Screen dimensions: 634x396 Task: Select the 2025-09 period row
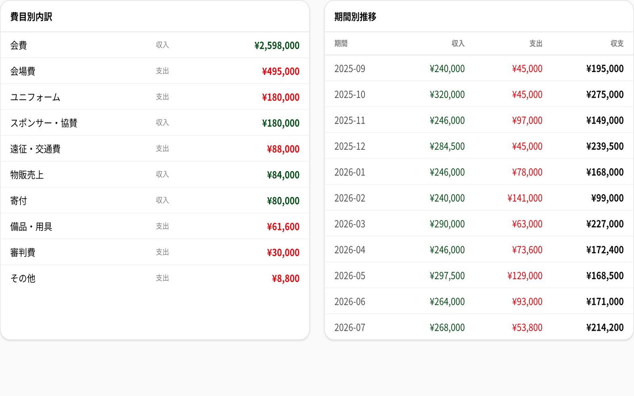(479, 69)
